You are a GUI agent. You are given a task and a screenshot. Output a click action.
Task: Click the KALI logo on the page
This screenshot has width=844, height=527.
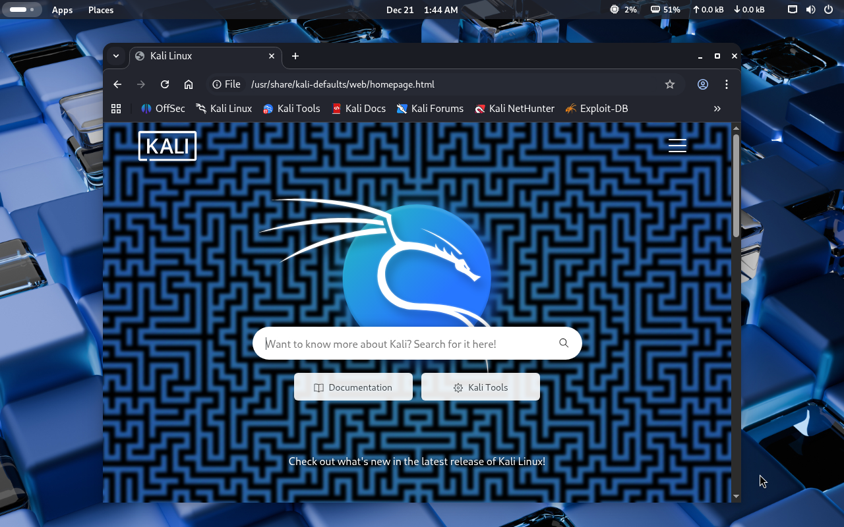tap(167, 146)
